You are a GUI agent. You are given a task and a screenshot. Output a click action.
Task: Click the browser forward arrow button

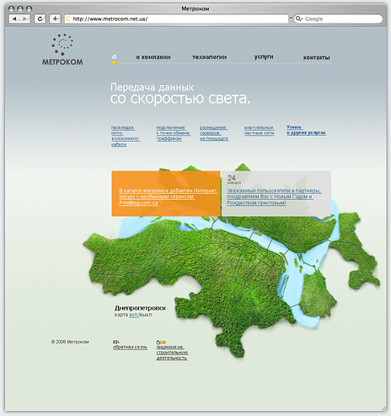(x=25, y=19)
